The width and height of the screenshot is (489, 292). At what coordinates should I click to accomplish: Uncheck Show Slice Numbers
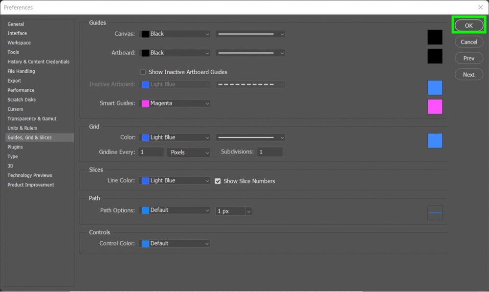click(x=218, y=181)
